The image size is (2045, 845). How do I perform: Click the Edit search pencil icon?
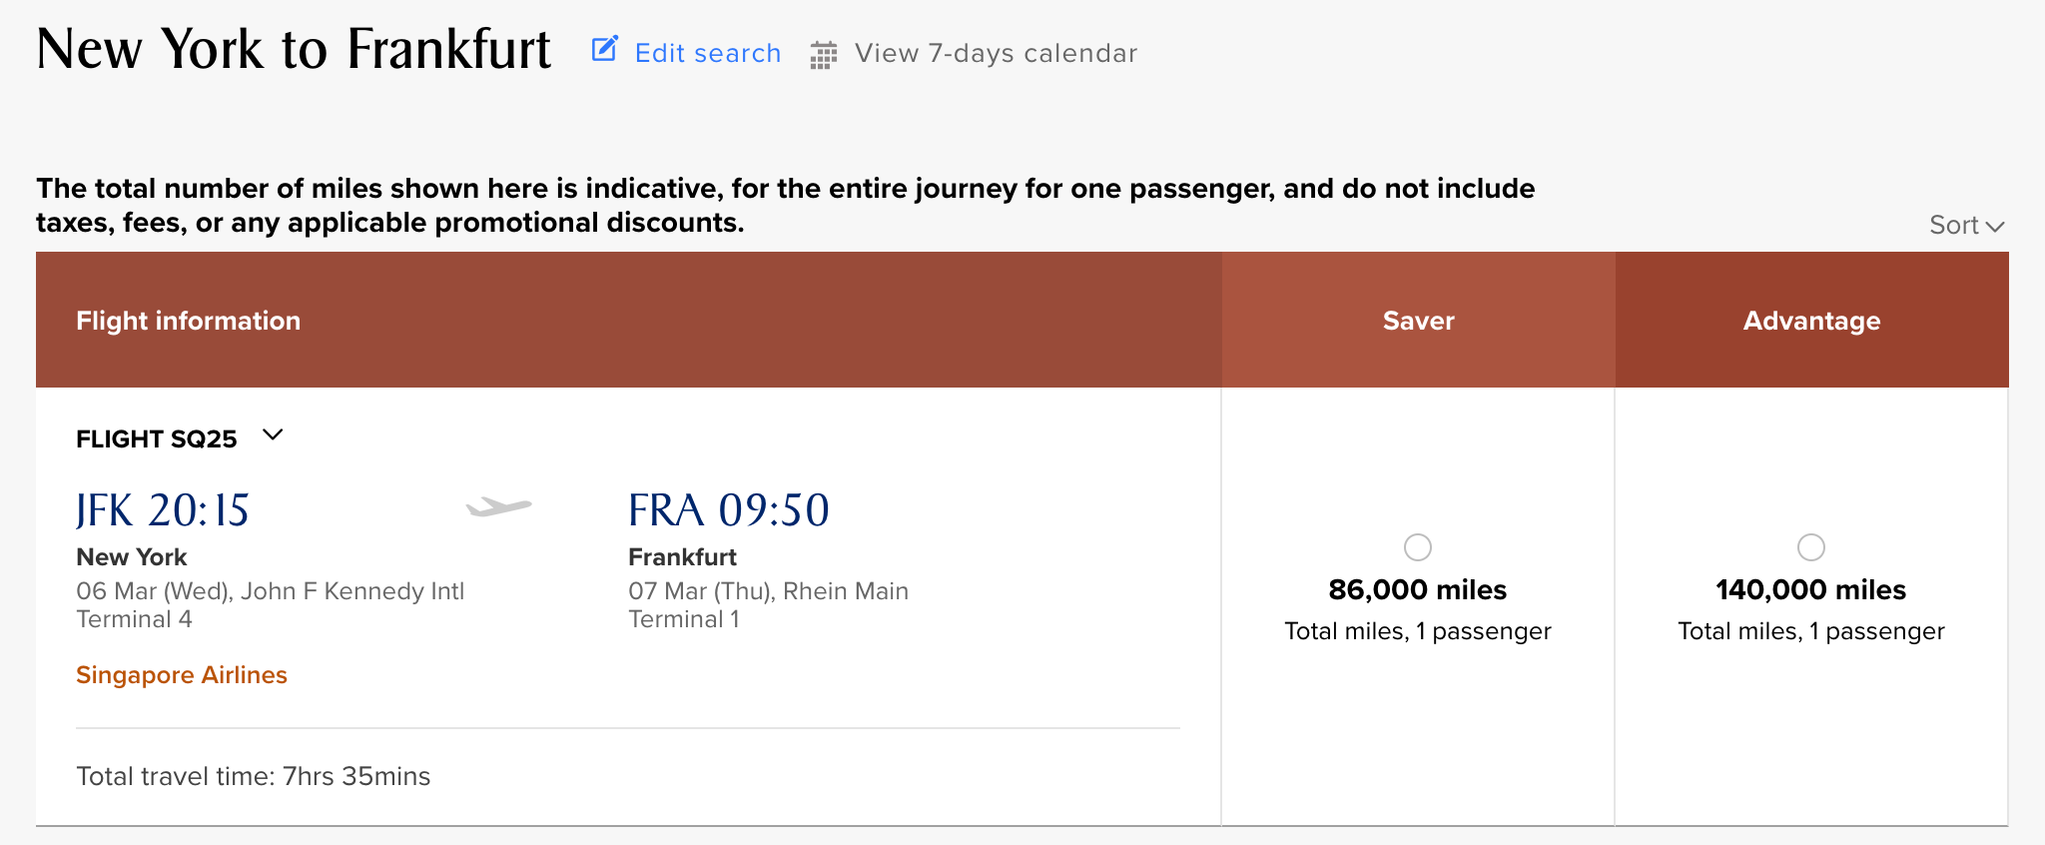604,49
